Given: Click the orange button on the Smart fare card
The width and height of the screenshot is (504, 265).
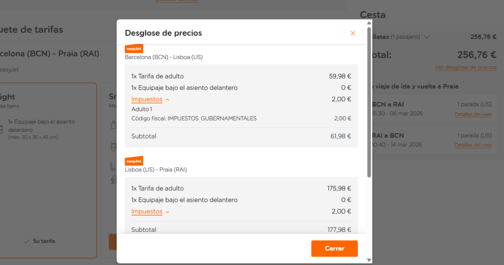Looking at the screenshot, I should [x=112, y=242].
